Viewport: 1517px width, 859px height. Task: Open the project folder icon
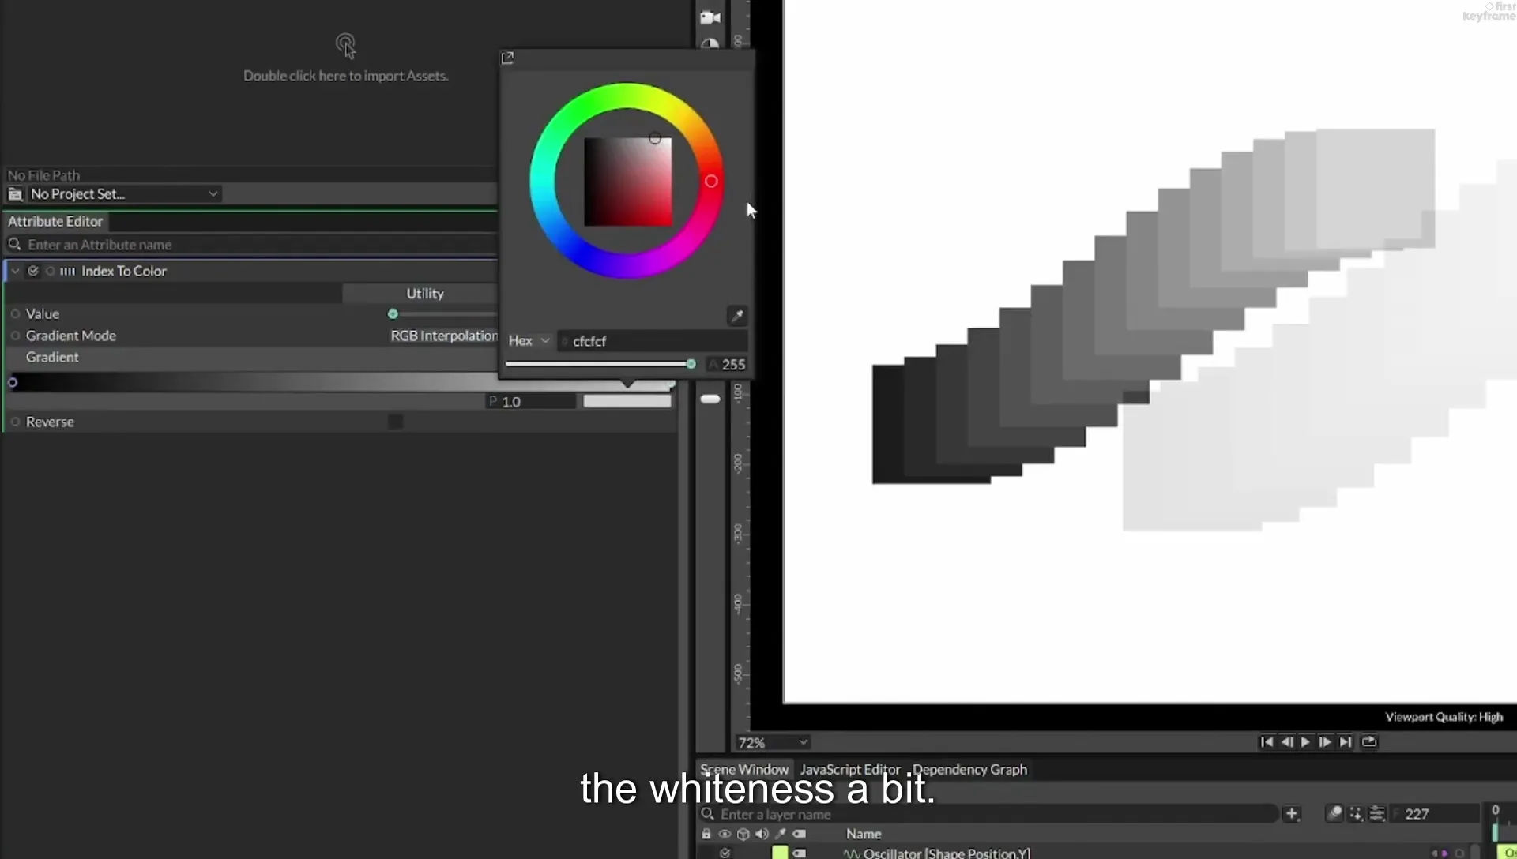[15, 193]
